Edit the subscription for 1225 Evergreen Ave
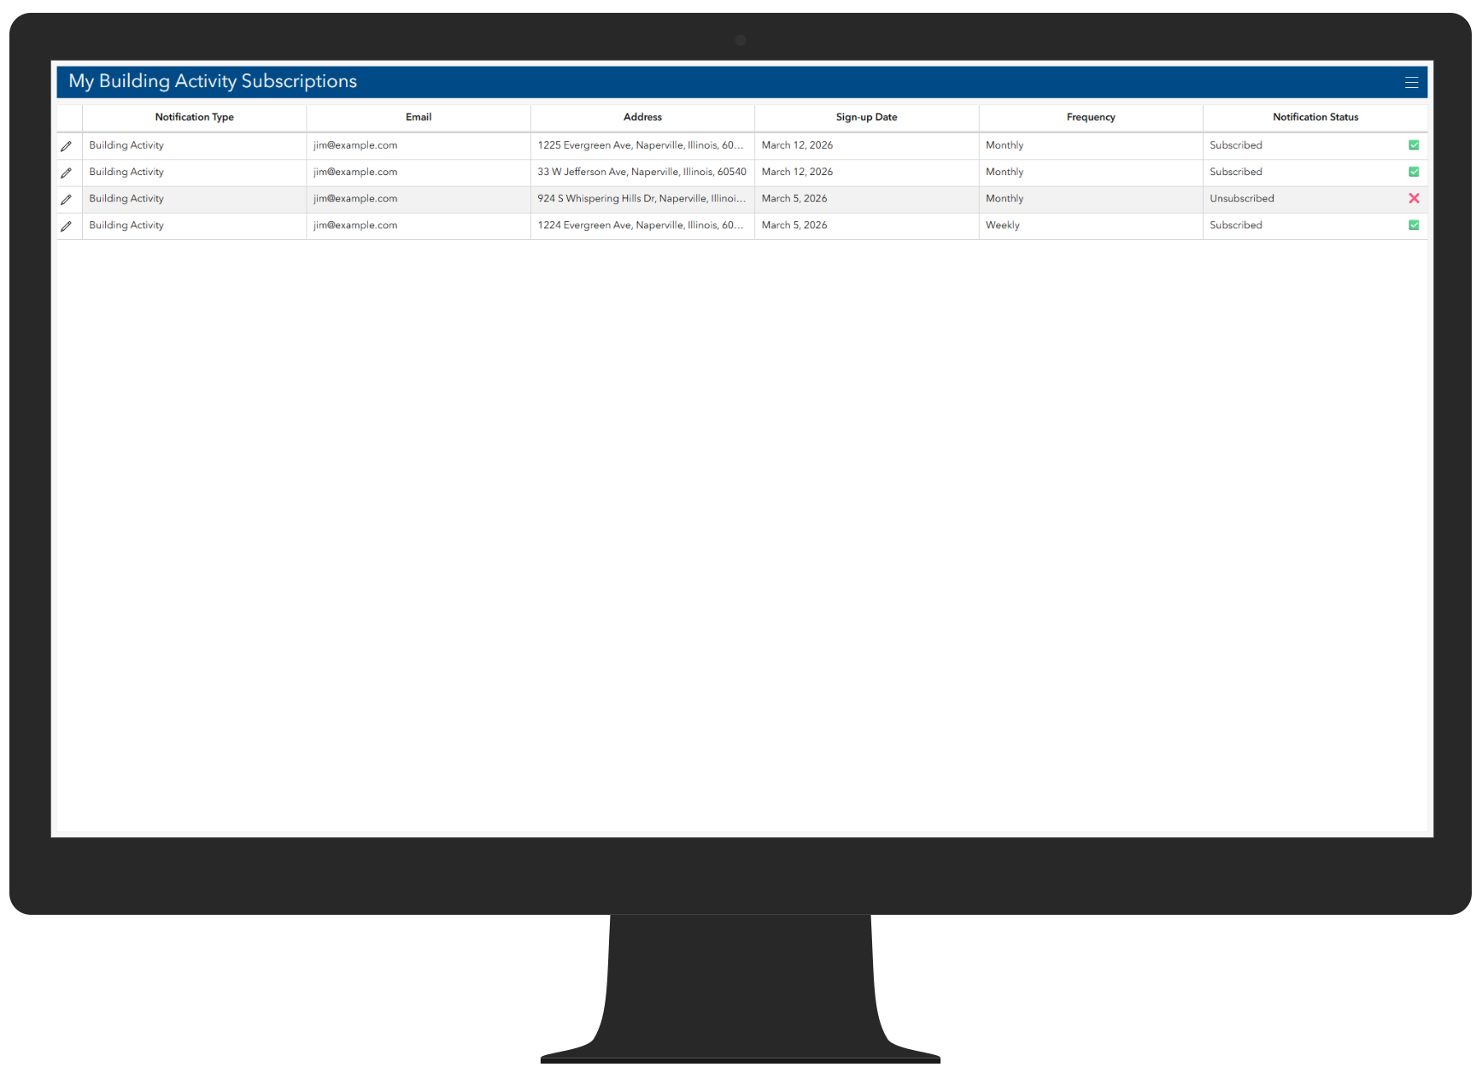This screenshot has width=1482, height=1073. tap(67, 145)
